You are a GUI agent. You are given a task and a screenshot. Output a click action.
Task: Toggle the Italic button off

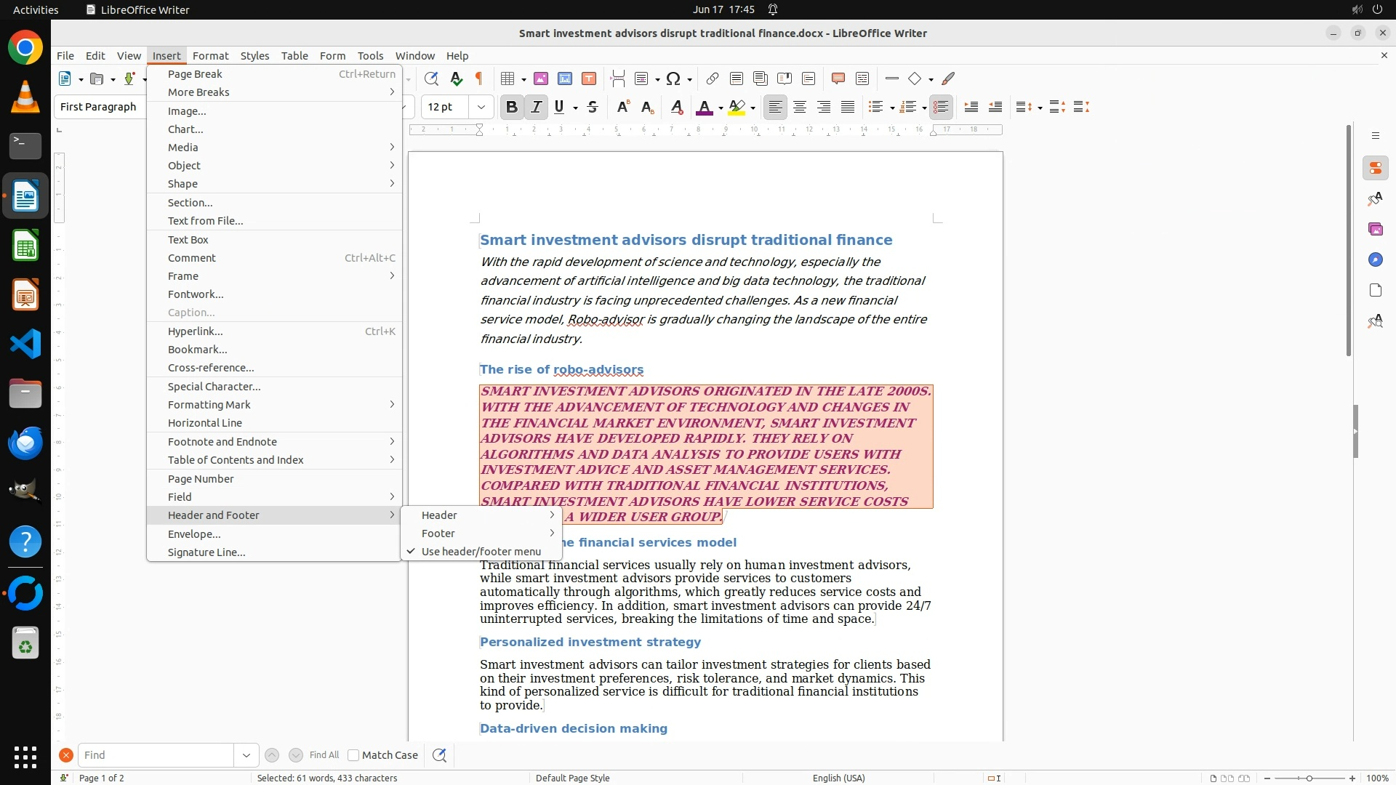(x=537, y=108)
